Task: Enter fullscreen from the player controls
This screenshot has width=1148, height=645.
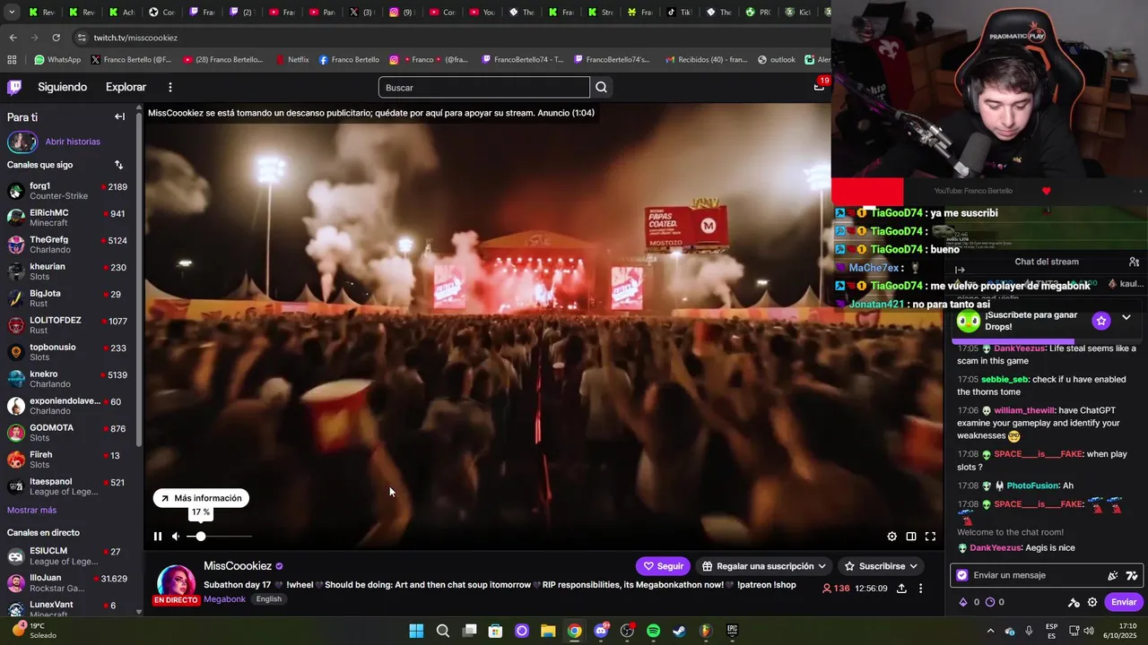Action: [x=930, y=537]
